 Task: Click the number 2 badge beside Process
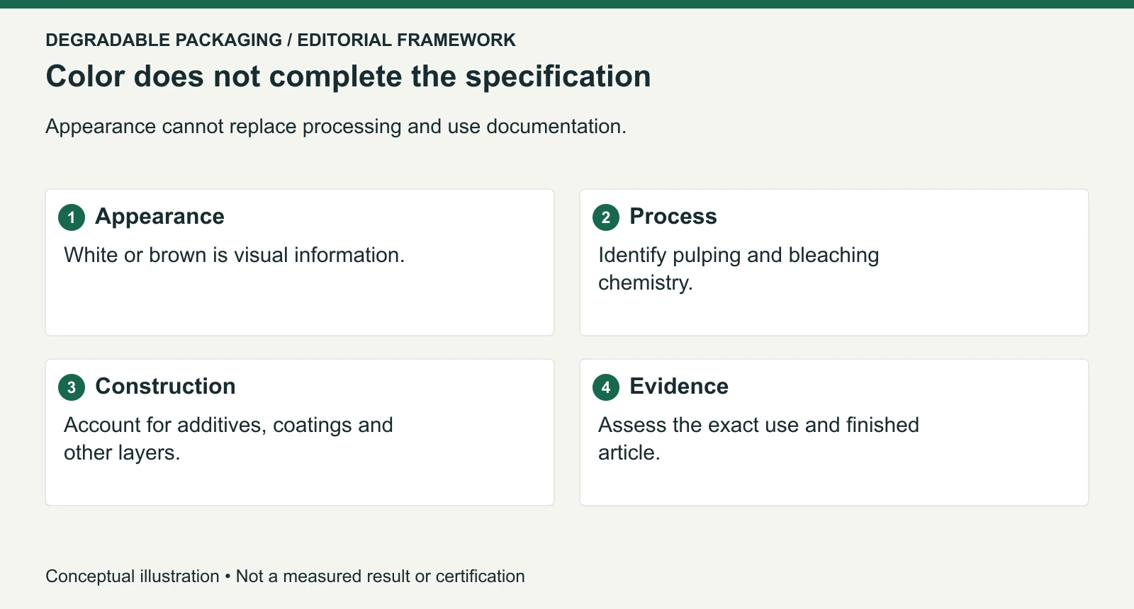(x=606, y=217)
